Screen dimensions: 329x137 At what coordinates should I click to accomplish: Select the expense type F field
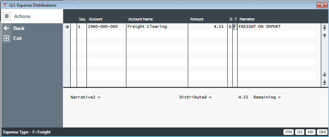235,27
